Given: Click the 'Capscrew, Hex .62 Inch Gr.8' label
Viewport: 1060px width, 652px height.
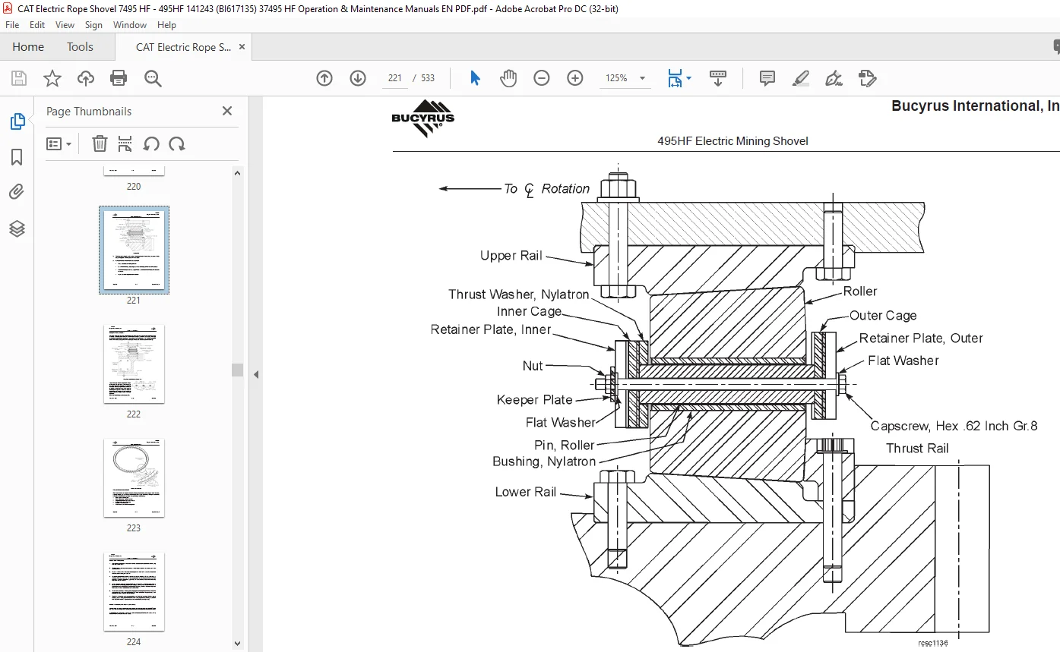Looking at the screenshot, I should point(954,426).
